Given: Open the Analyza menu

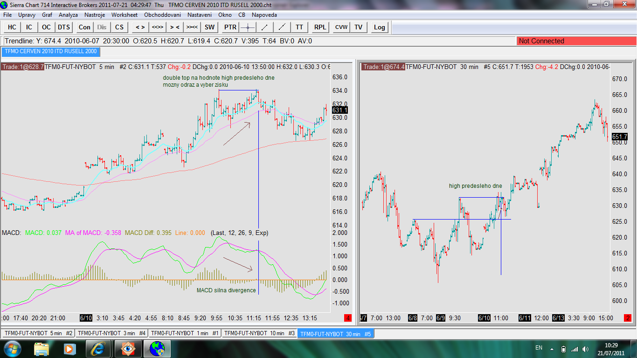Looking at the screenshot, I should click(68, 15).
